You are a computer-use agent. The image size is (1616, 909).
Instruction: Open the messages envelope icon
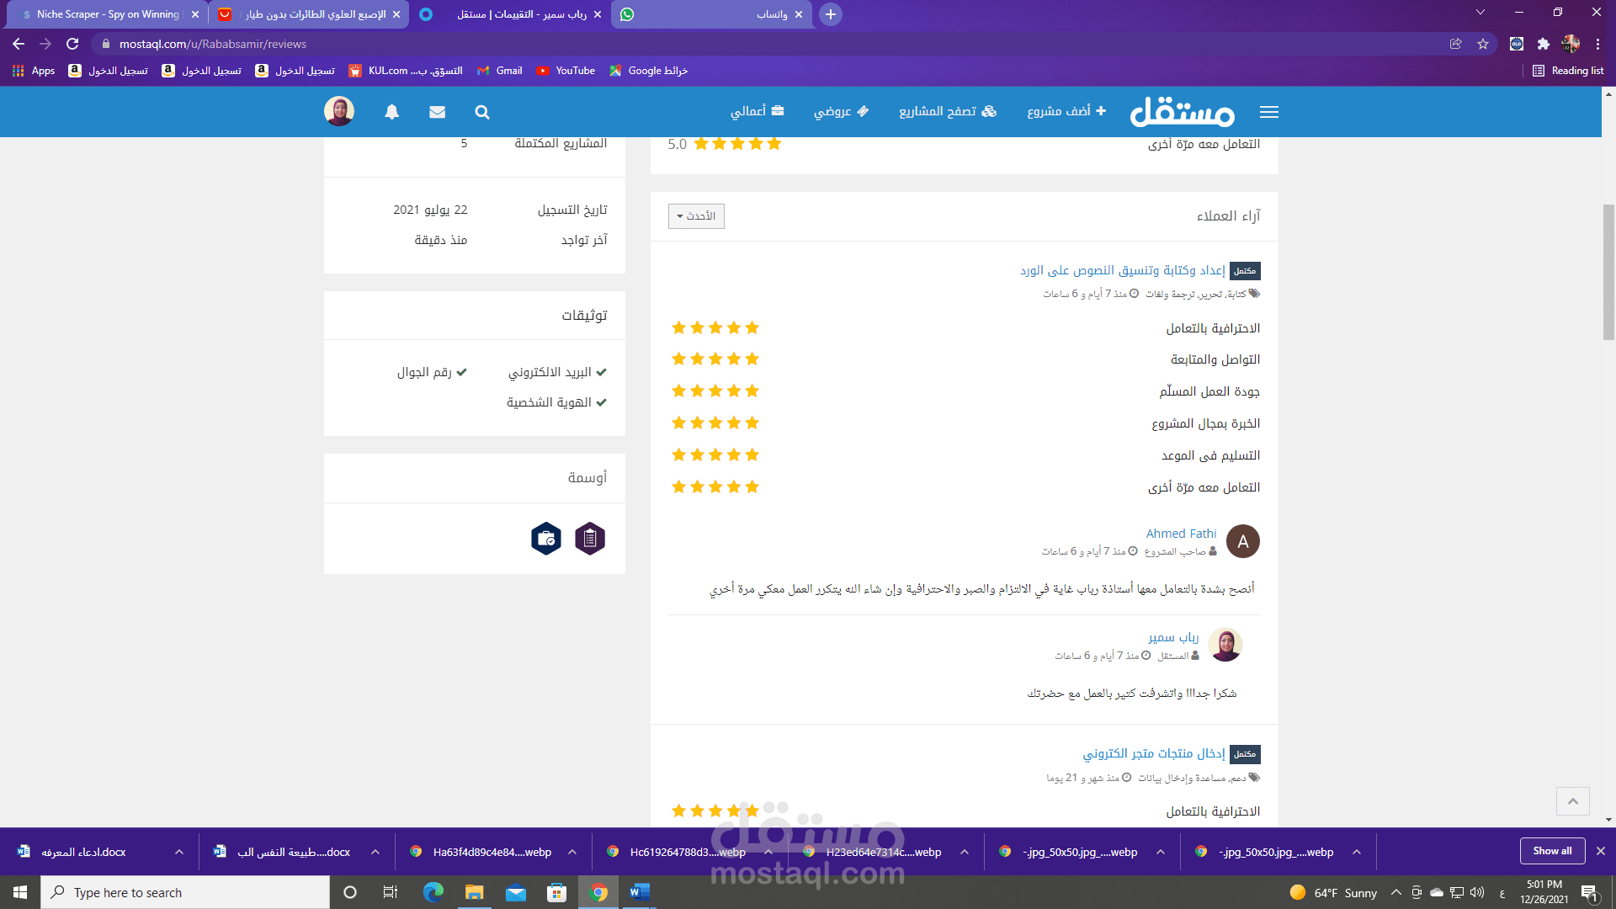437,112
